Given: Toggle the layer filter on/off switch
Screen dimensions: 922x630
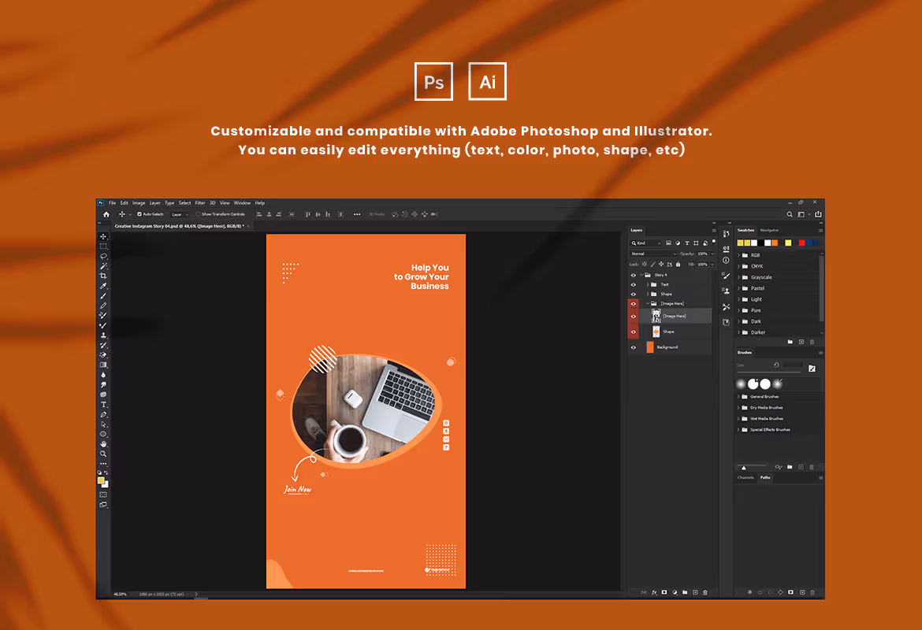Looking at the screenshot, I should coord(714,241).
